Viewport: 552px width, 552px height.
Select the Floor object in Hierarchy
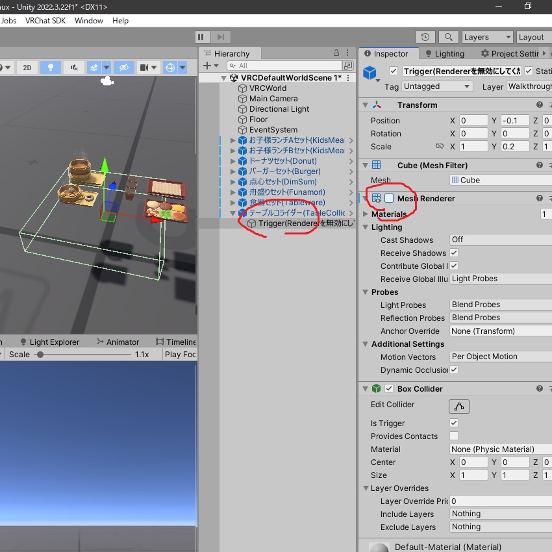coord(258,119)
